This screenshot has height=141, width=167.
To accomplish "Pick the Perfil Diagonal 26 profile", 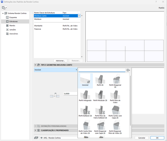I will click(x=115, y=81).
